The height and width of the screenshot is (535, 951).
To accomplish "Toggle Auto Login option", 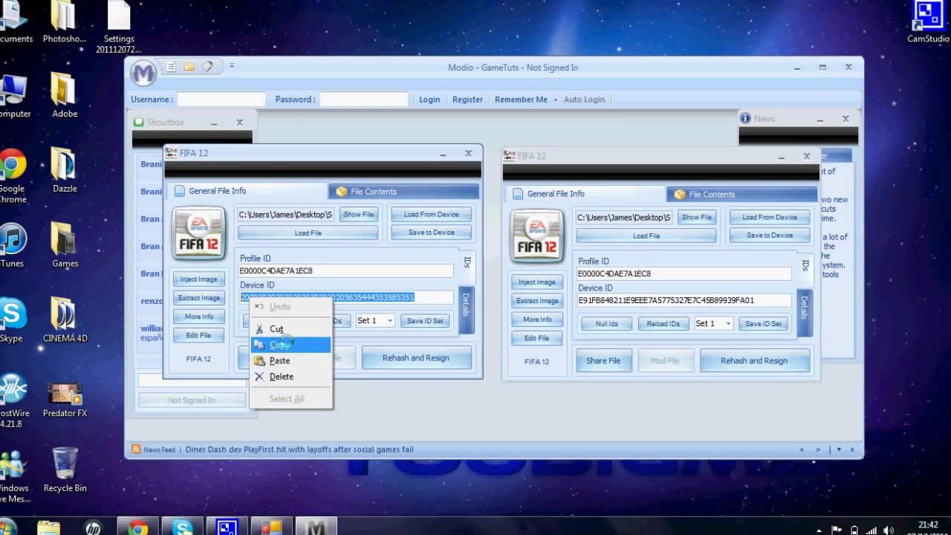I will click(584, 100).
